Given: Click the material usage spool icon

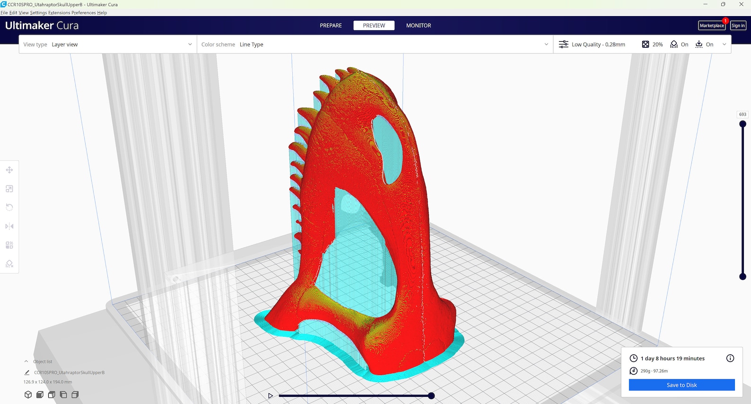Looking at the screenshot, I should click(x=634, y=371).
